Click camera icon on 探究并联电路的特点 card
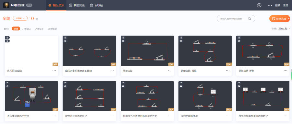292x124 pixels. (65, 86)
